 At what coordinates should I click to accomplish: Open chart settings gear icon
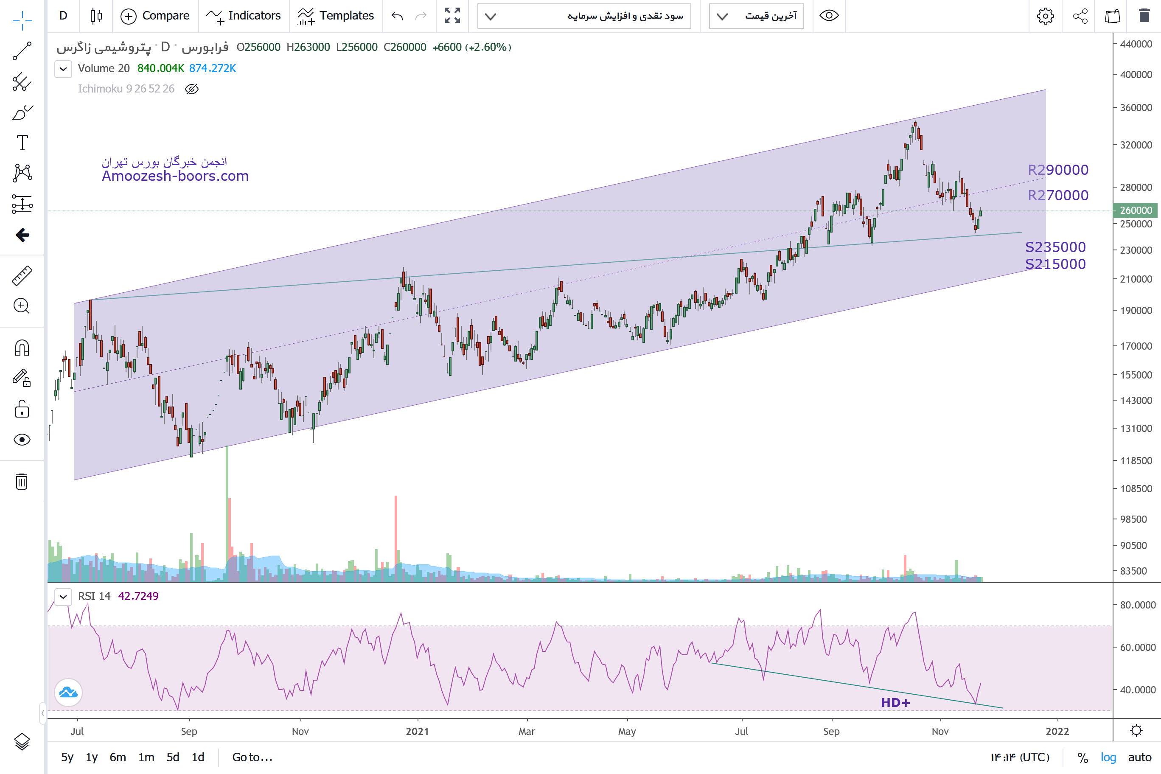(1045, 16)
